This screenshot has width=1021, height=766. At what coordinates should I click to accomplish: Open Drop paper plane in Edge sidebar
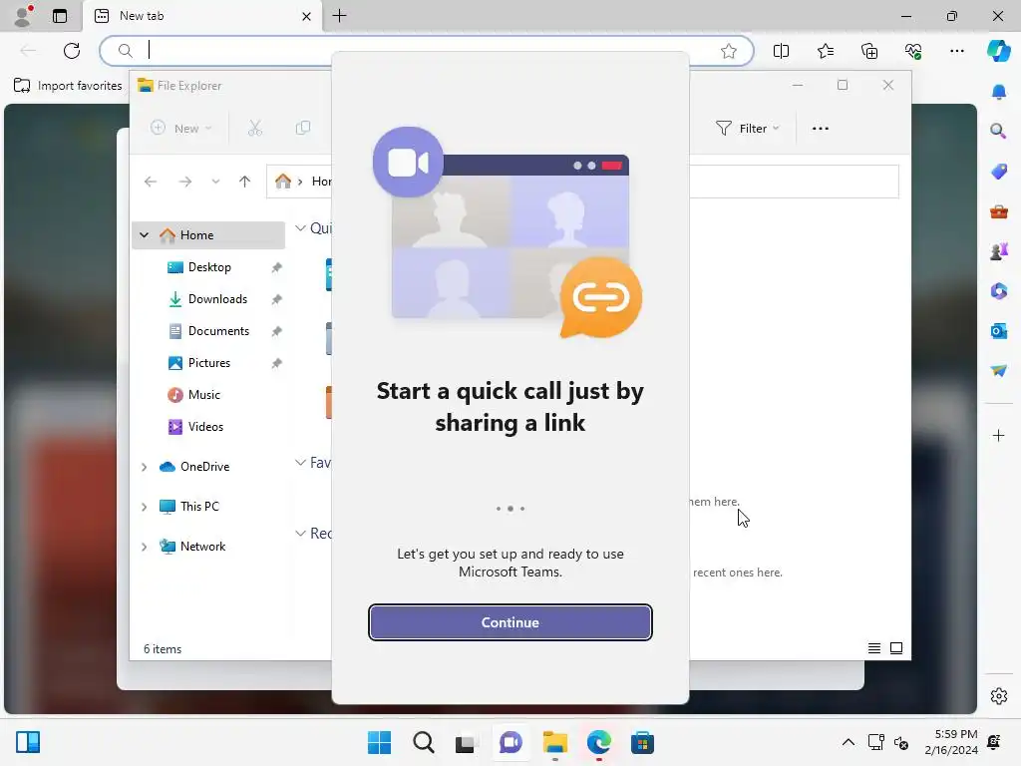tap(998, 371)
